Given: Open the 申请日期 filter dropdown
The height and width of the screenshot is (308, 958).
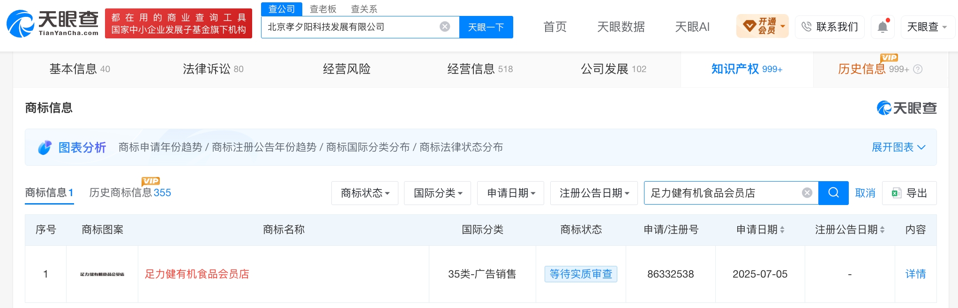Looking at the screenshot, I should (x=510, y=193).
